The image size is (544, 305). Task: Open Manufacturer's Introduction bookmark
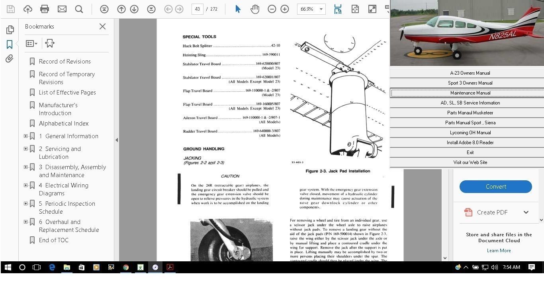[x=58, y=109]
